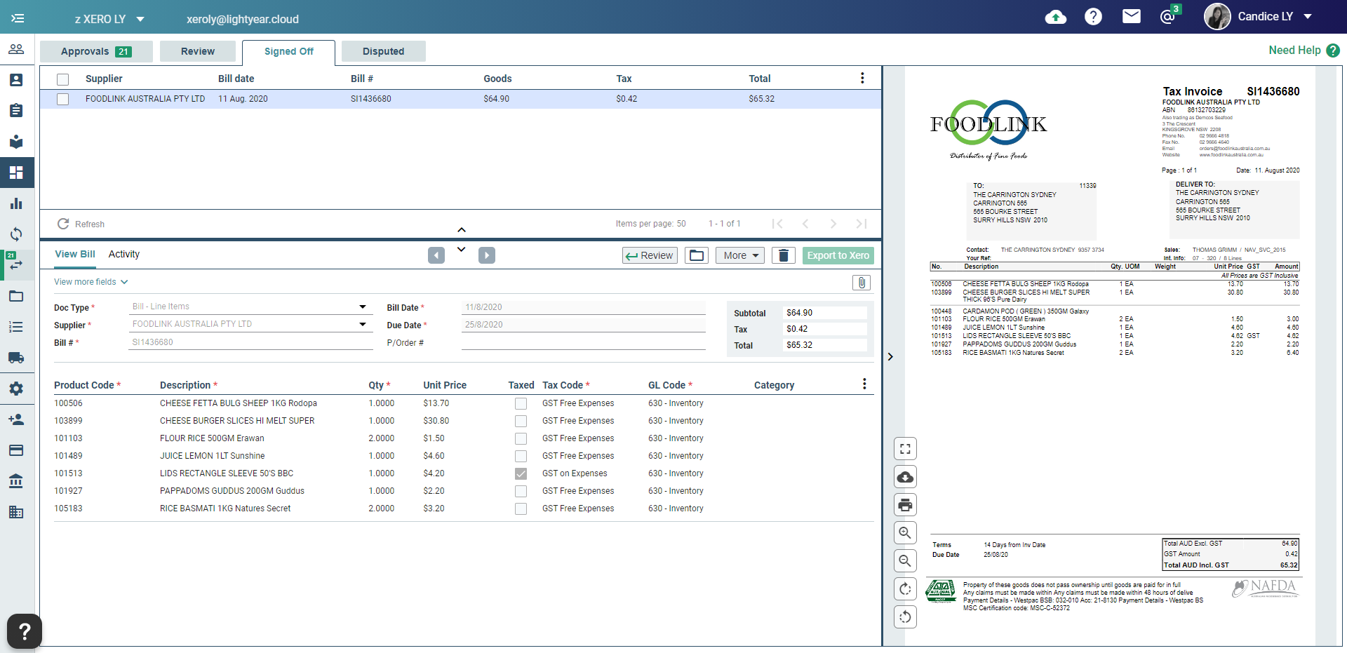Toggle Taxed checkbox for LIDS RECTANGLE SLEEVE
Image resolution: width=1347 pixels, height=653 pixels.
(521, 473)
